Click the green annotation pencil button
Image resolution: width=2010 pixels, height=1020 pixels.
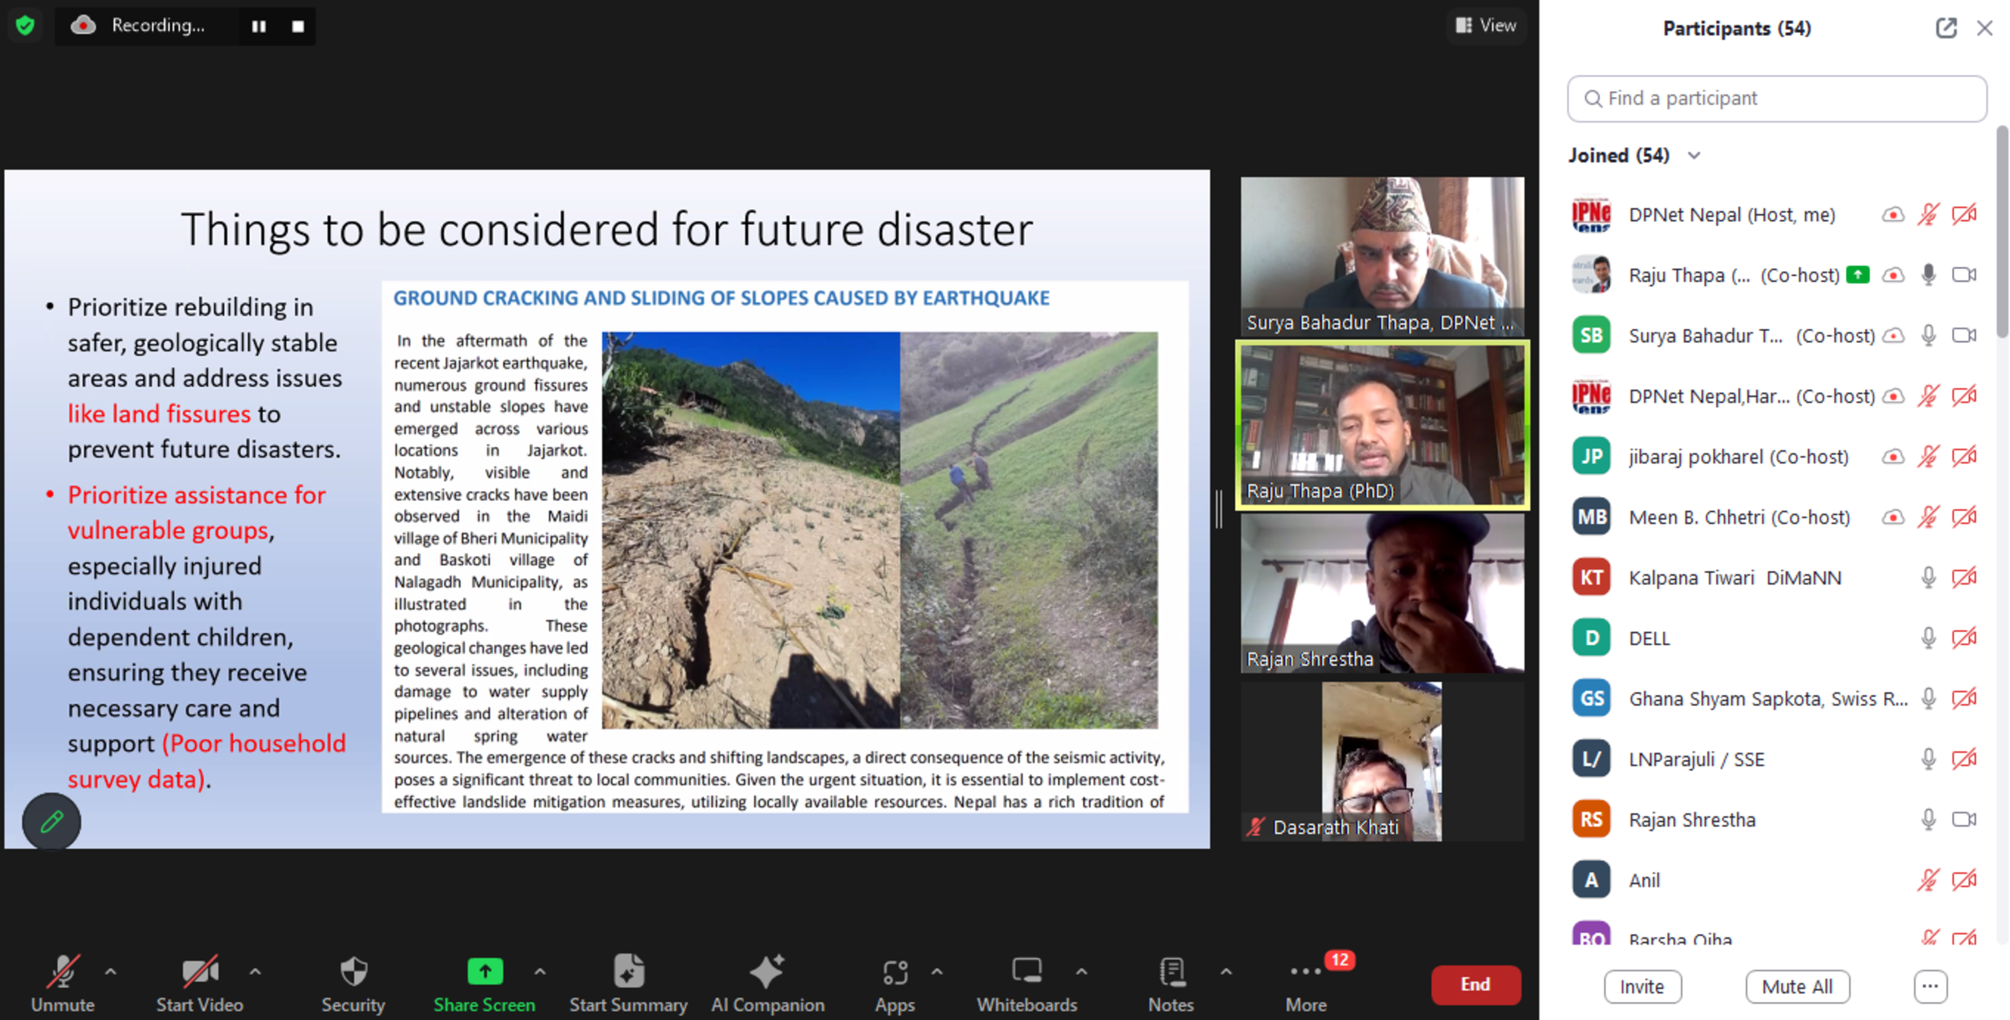52,821
